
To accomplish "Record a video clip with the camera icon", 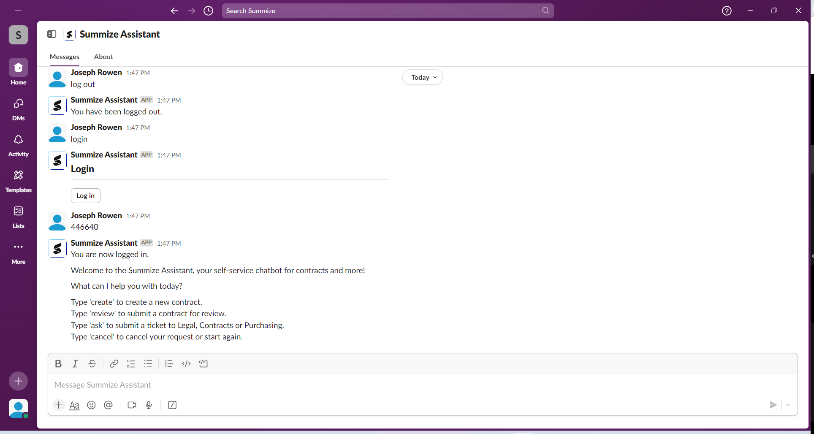I will pos(132,405).
